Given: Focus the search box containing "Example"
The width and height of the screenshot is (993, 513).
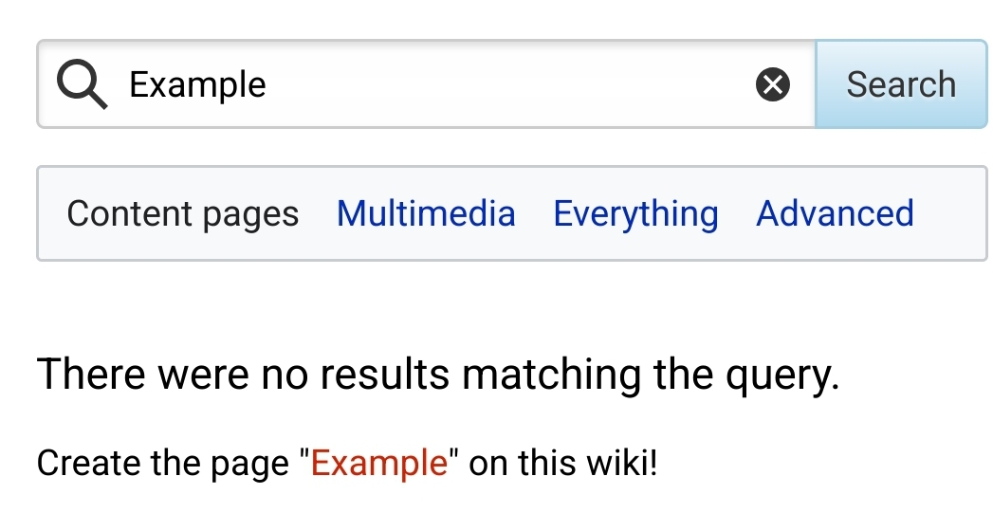Looking at the screenshot, I should point(426,84).
